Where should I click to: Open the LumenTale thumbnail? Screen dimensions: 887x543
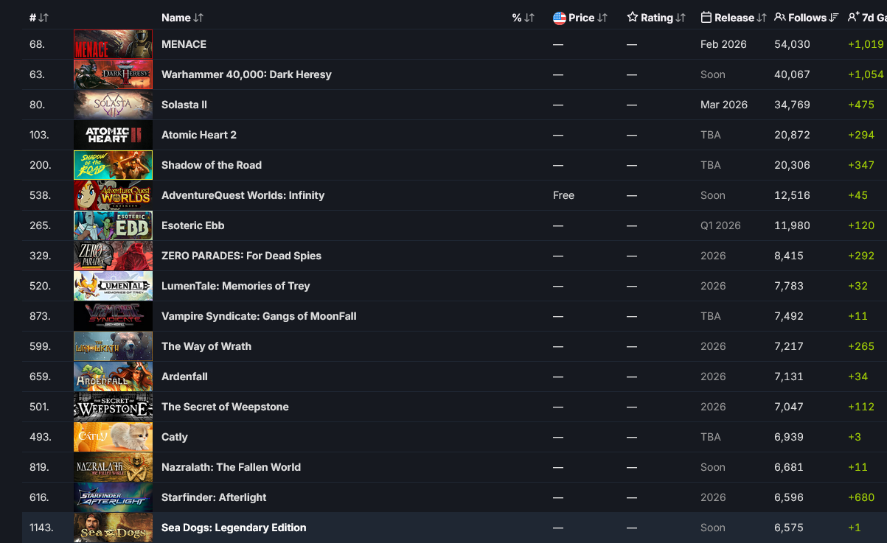113,286
